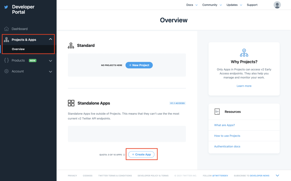Viewport: 291px width, 181px height.
Task: Open the Updates menu
Action: (232, 5)
